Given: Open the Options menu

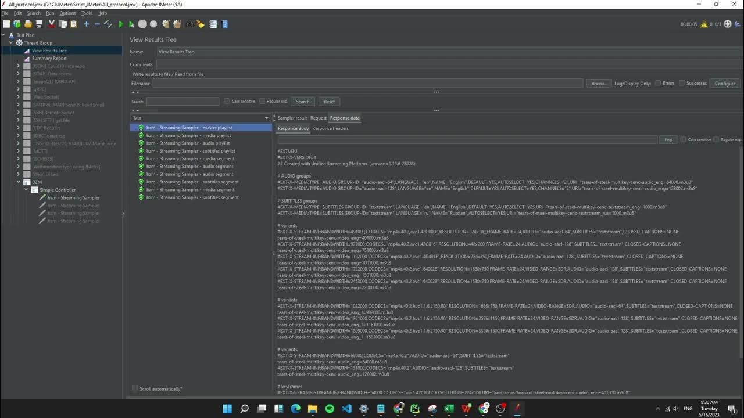Looking at the screenshot, I should coord(67,13).
